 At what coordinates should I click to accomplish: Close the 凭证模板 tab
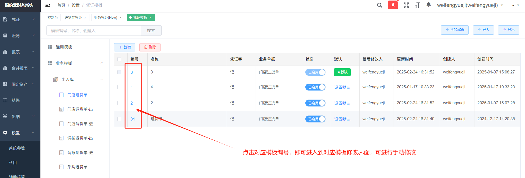(x=150, y=18)
